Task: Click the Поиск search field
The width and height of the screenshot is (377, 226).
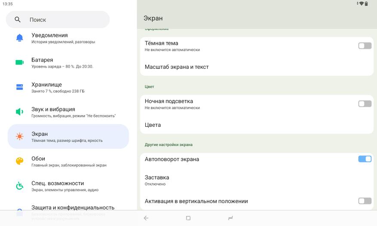Action: click(64, 20)
